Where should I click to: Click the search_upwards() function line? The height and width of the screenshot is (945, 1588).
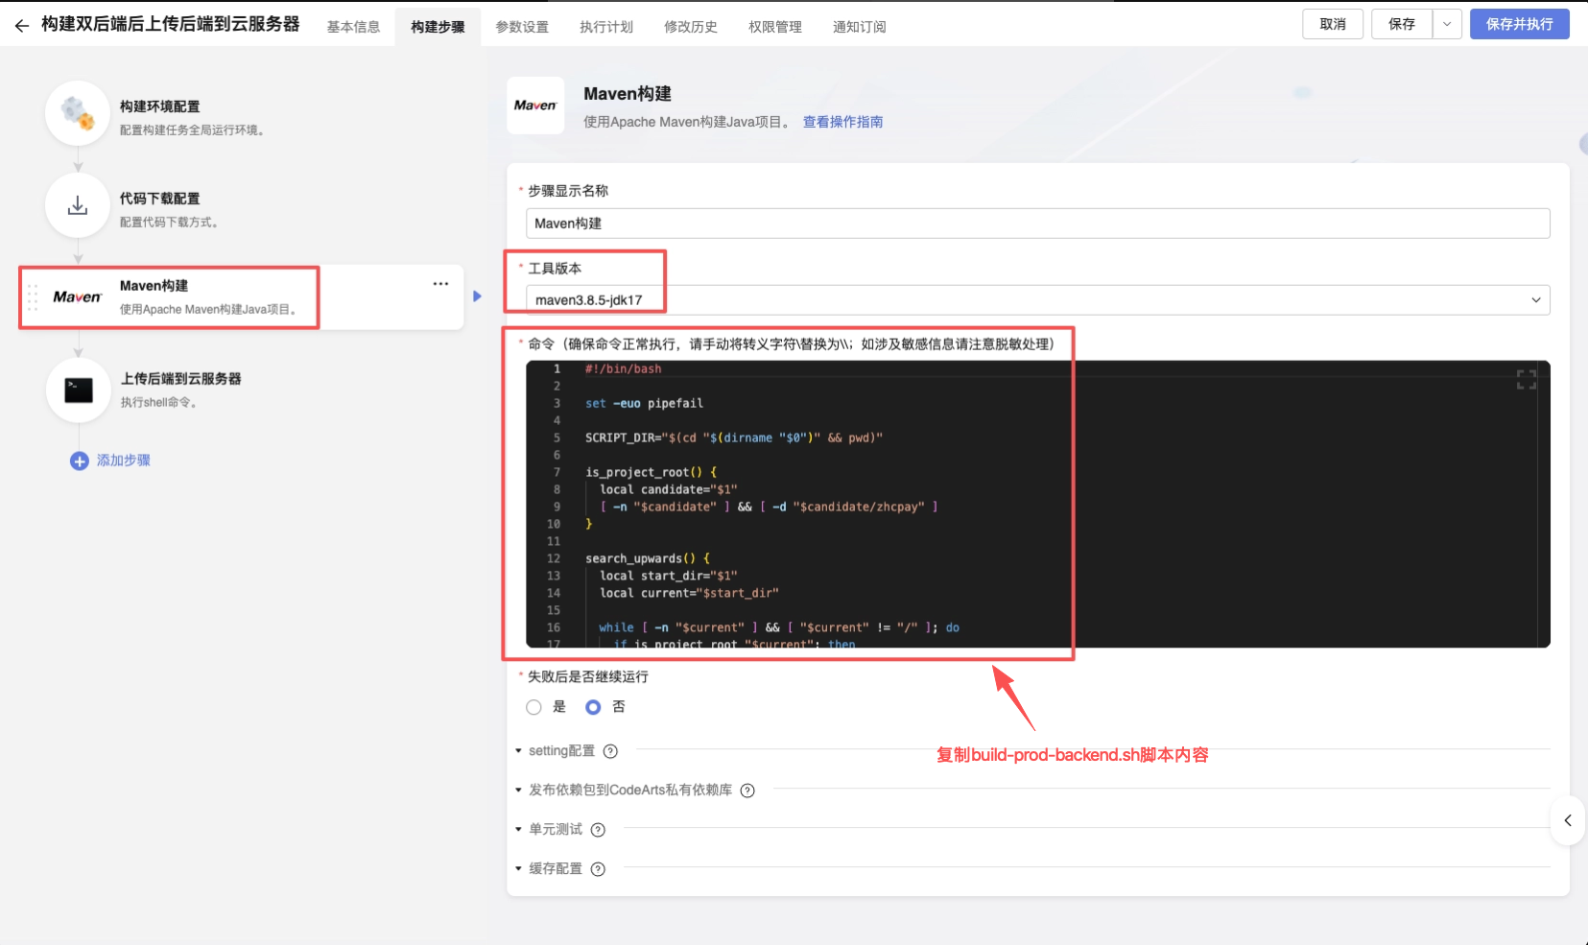point(648,558)
